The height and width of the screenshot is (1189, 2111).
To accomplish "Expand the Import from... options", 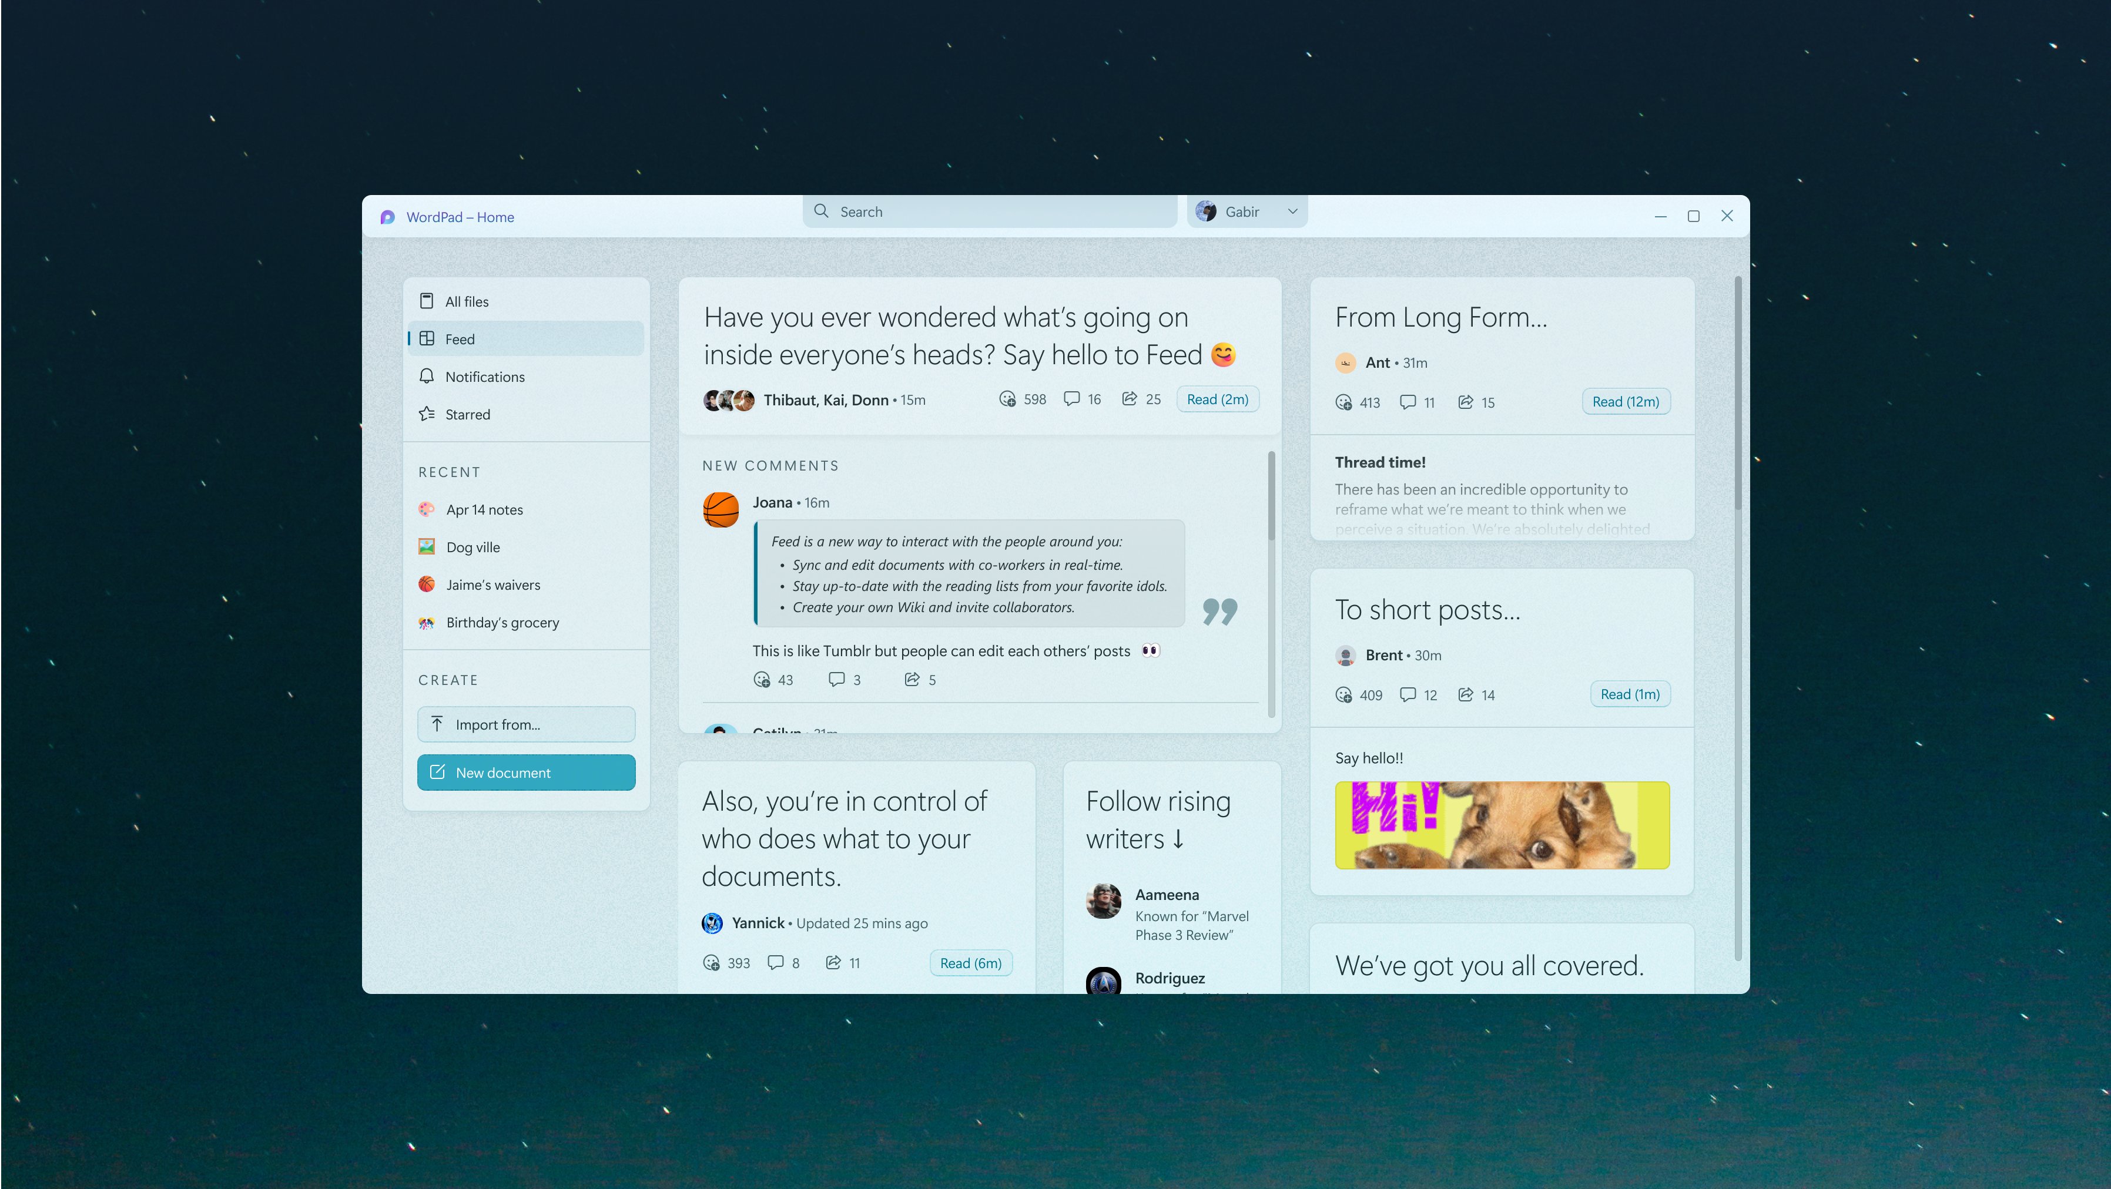I will [526, 724].
